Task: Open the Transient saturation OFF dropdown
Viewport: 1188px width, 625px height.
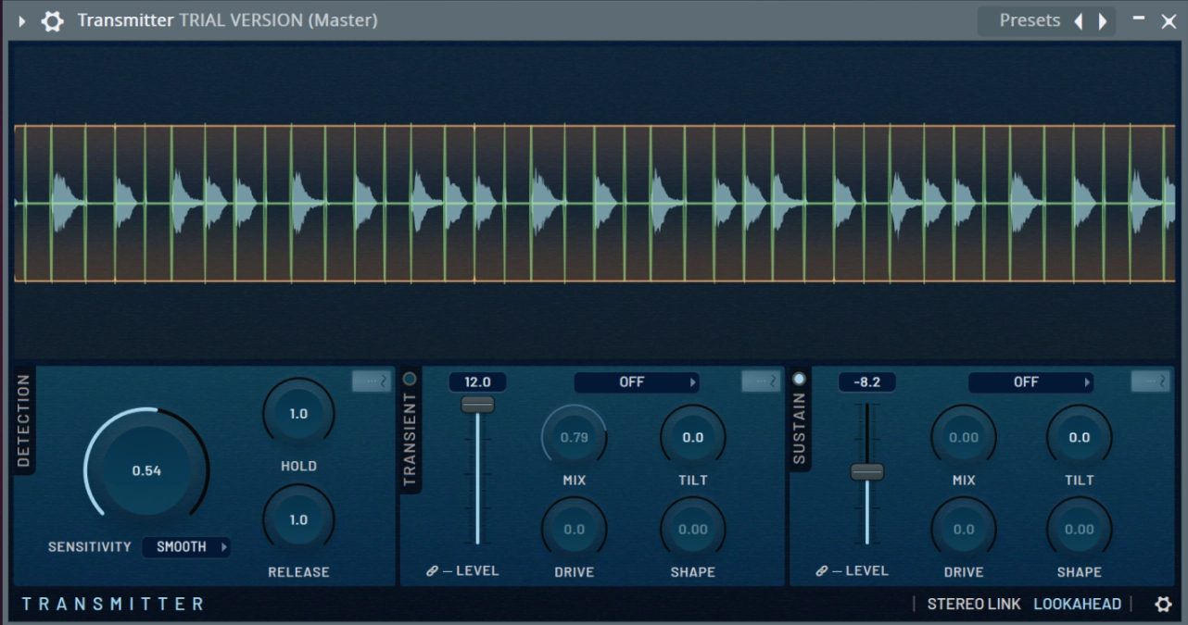Action: (x=637, y=382)
